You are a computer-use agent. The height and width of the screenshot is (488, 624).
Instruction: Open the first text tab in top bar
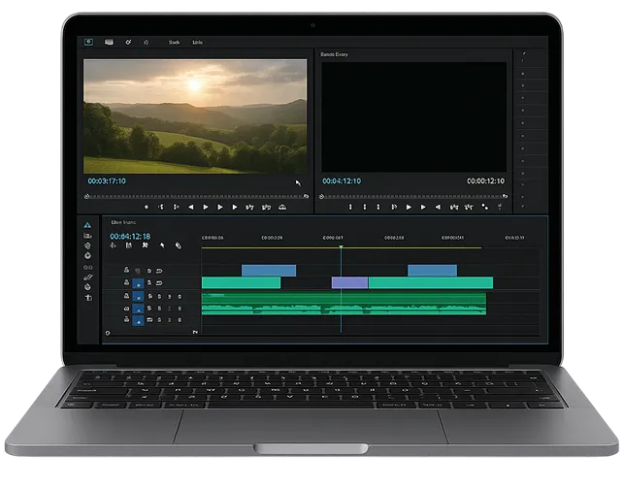pos(175,42)
